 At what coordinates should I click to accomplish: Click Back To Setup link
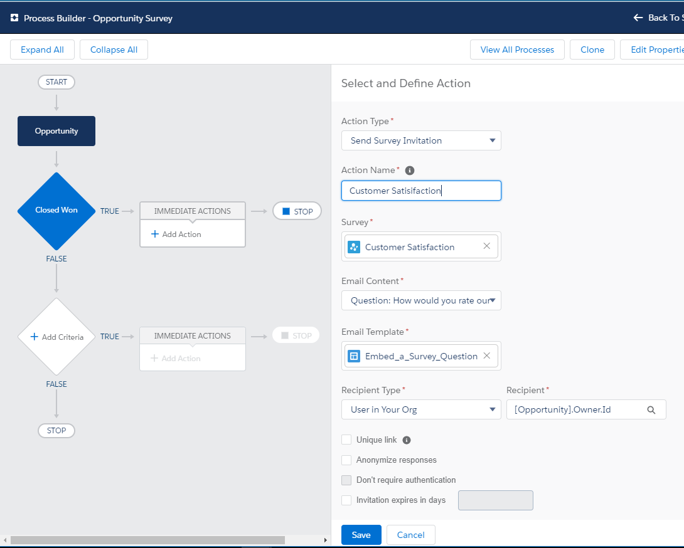(658, 18)
